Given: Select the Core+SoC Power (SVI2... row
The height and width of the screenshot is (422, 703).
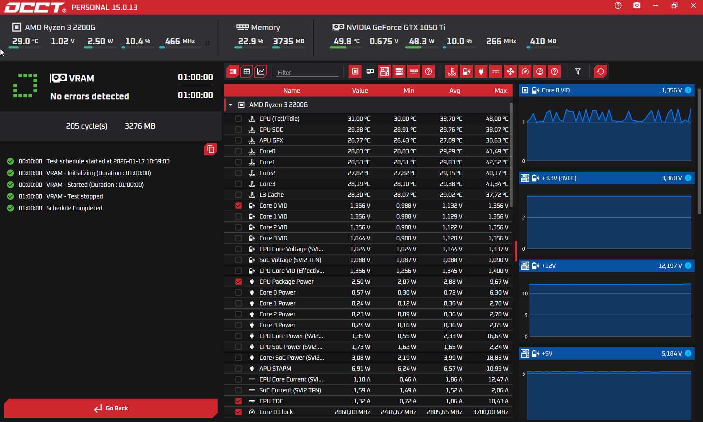Looking at the screenshot, I should click(x=368, y=358).
